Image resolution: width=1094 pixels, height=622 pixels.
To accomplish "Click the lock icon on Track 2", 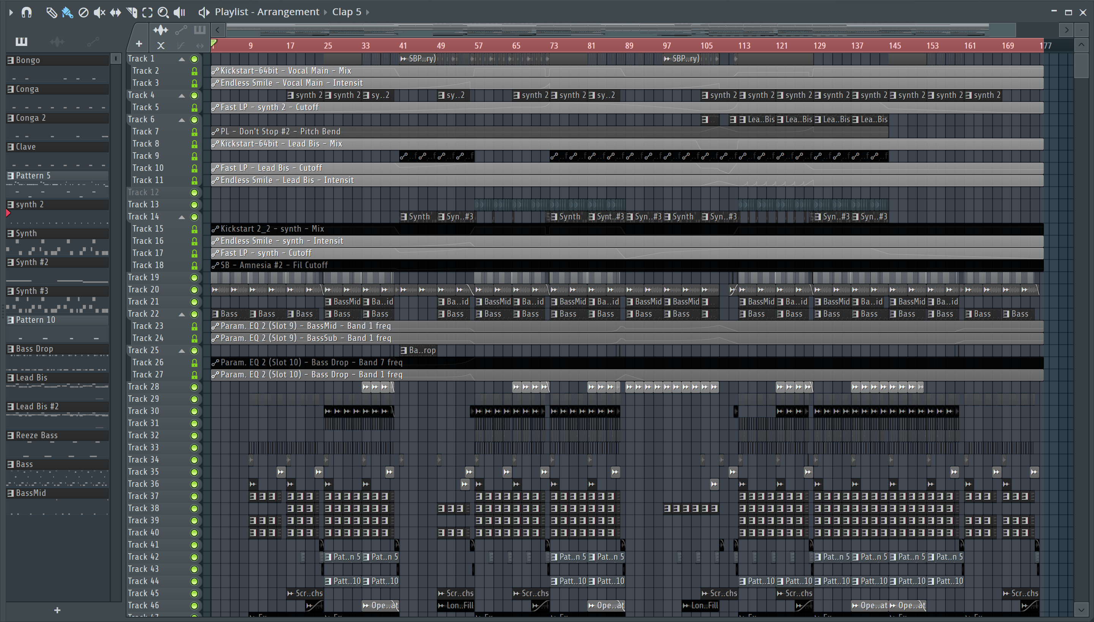I will click(x=194, y=71).
